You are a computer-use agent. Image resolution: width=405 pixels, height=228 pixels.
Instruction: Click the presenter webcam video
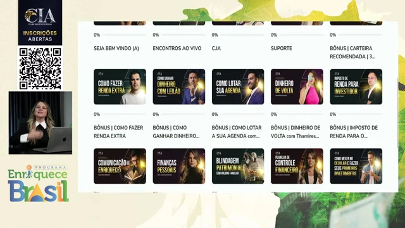(x=40, y=123)
